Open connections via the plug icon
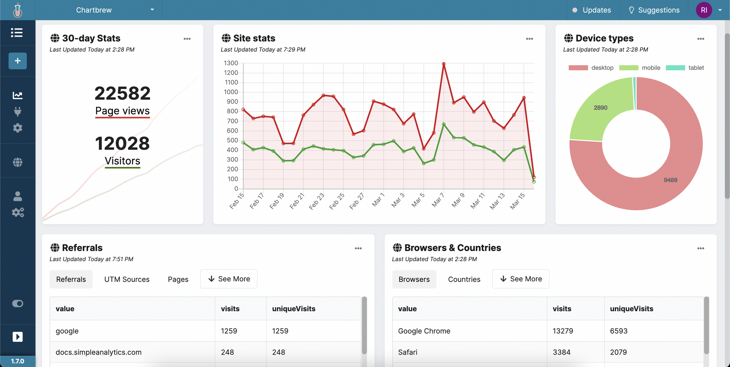The image size is (730, 367). [18, 112]
